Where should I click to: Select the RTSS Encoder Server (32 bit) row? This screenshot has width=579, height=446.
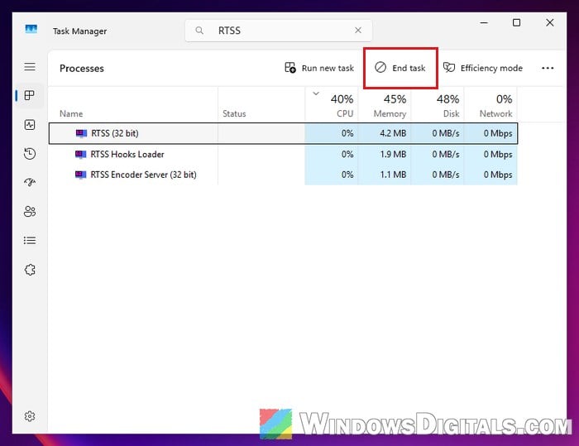pyautogui.click(x=283, y=175)
